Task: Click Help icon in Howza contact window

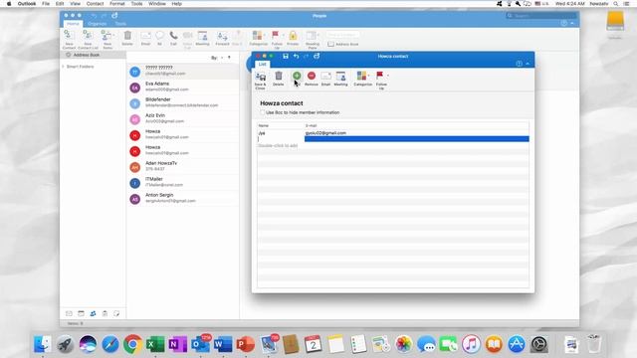Action: pos(519,64)
